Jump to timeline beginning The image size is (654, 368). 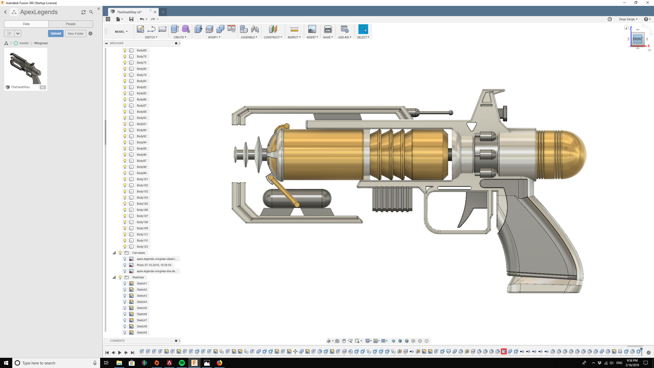107,353
